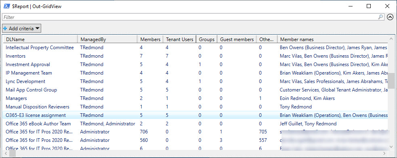
Task: Maximize the Out-GridView window
Action: point(369,6)
